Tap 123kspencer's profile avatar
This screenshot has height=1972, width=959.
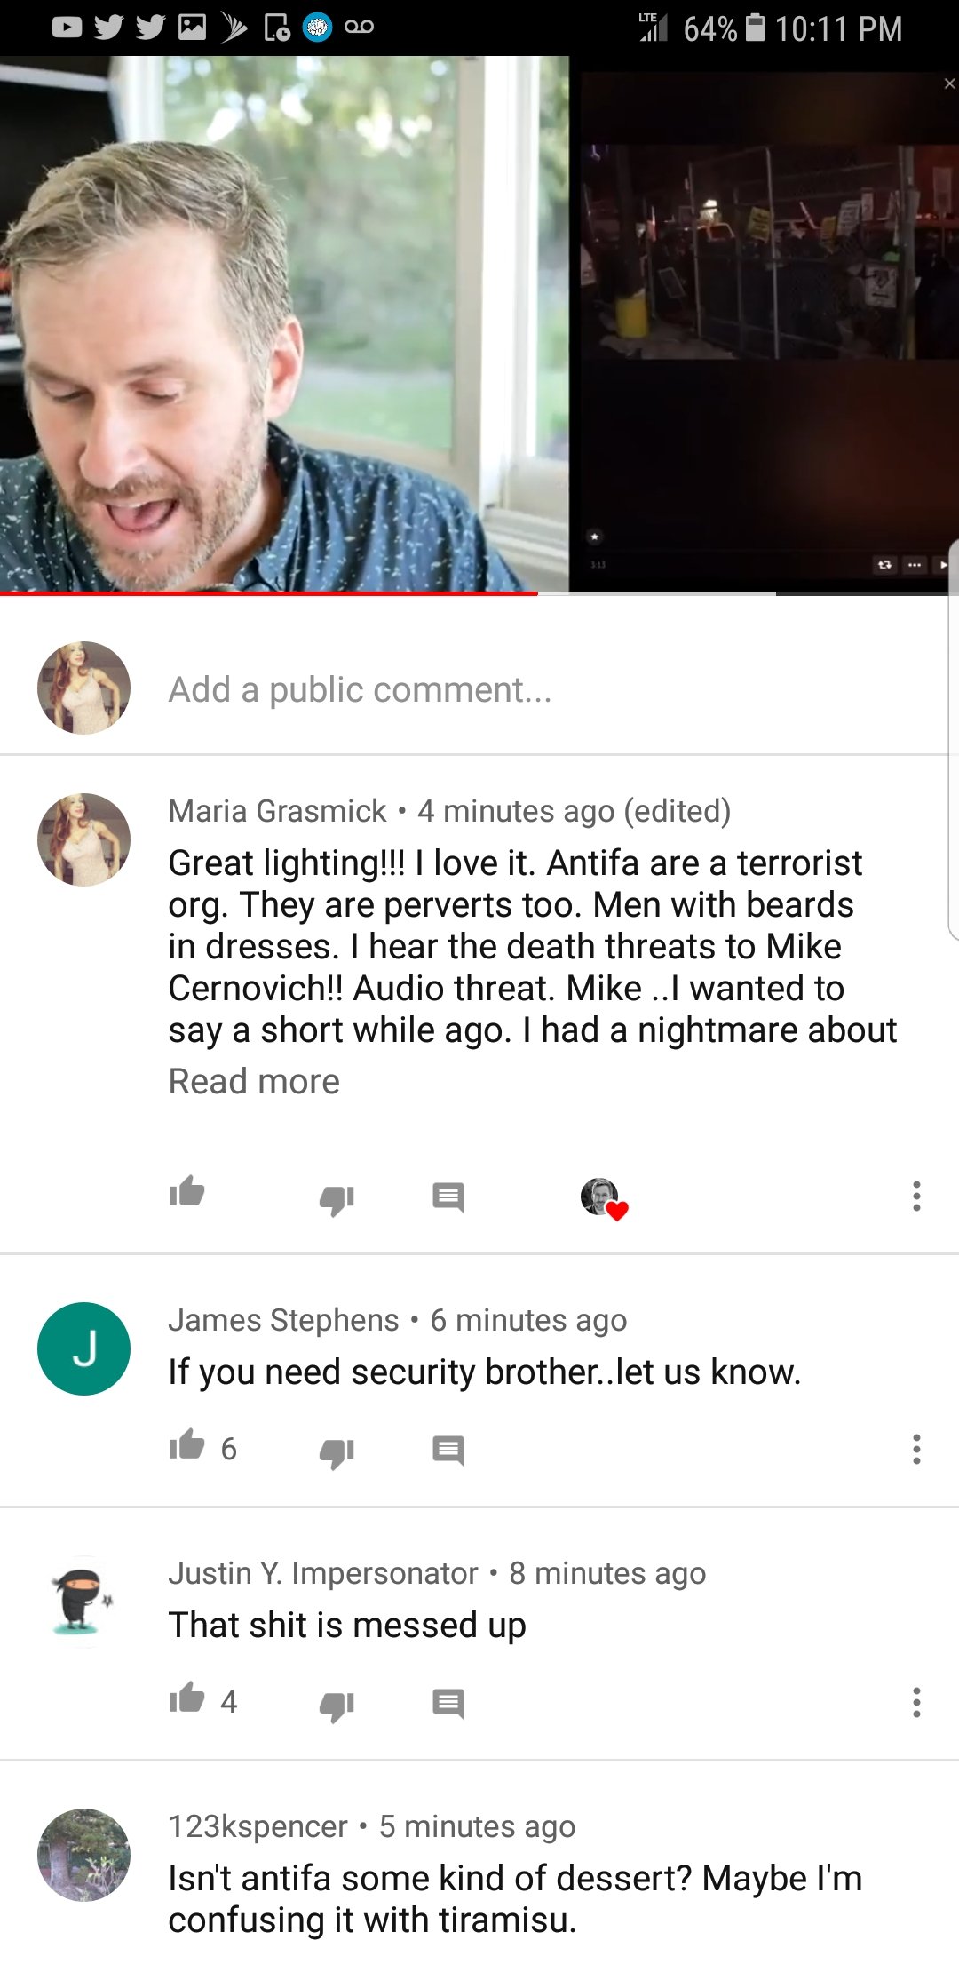click(83, 1855)
